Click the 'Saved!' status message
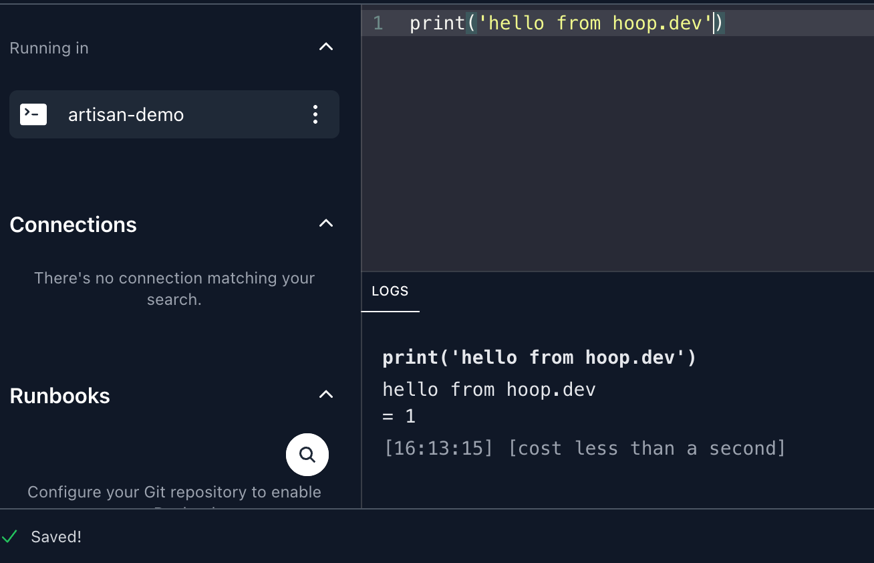This screenshot has width=874, height=563. click(x=56, y=537)
